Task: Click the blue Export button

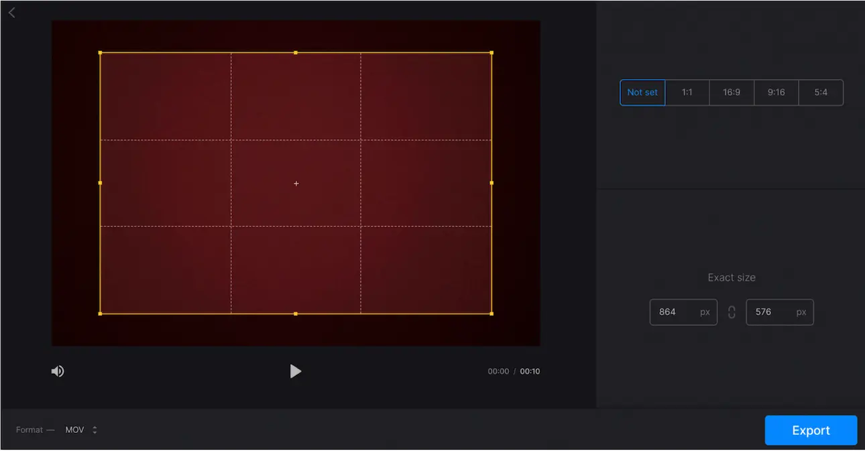Action: (x=811, y=430)
